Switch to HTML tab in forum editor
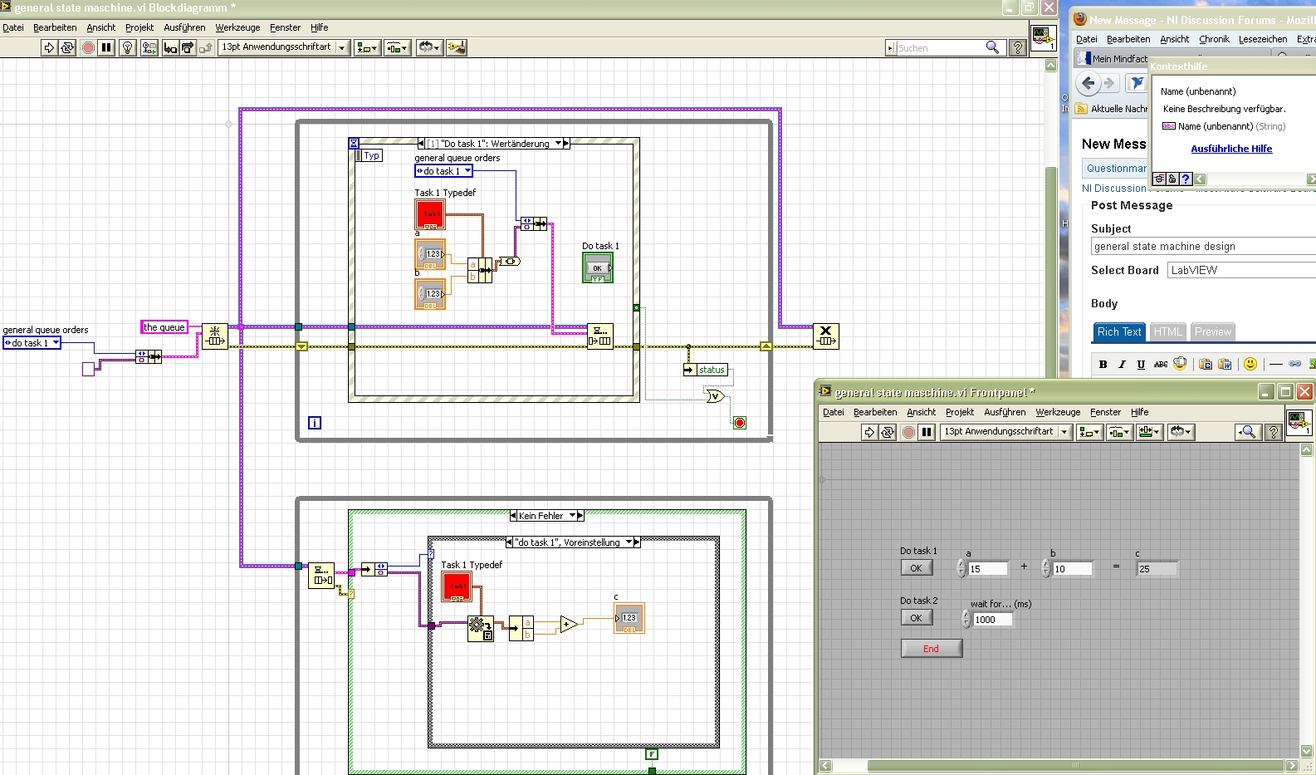Viewport: 1316px width, 775px height. (1167, 331)
